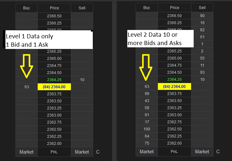Screen dimensions: 232x161
Task: Click the yellow (84) 2364.00 cell in left panel
Action: [x=54, y=87]
